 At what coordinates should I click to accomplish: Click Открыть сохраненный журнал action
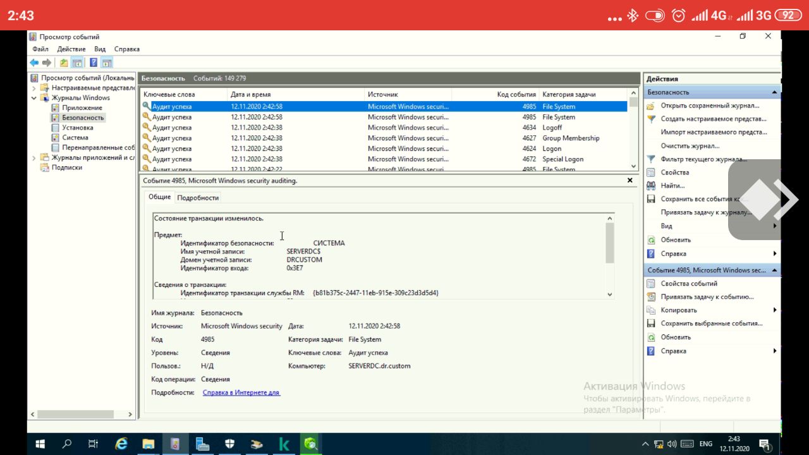click(710, 106)
